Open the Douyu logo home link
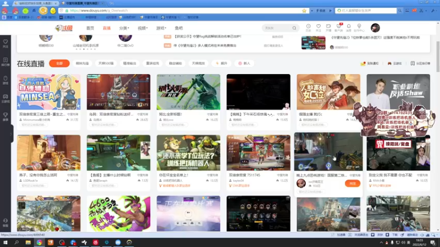The height and width of the screenshot is (247, 440). point(64,28)
